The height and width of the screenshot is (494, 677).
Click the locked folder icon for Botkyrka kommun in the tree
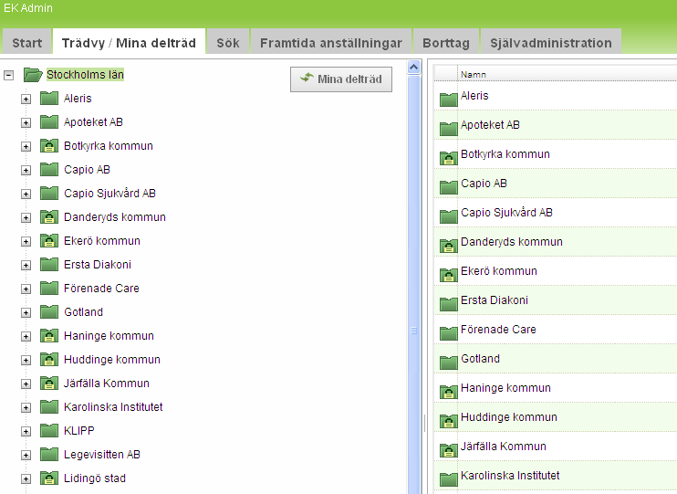pyautogui.click(x=48, y=146)
